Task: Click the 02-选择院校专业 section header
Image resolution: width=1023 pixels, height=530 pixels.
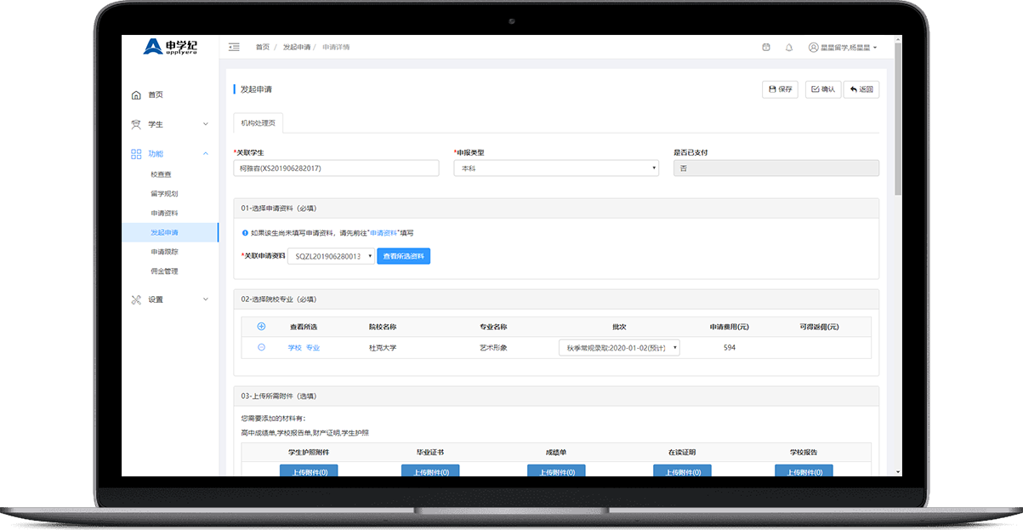Action: (556, 299)
